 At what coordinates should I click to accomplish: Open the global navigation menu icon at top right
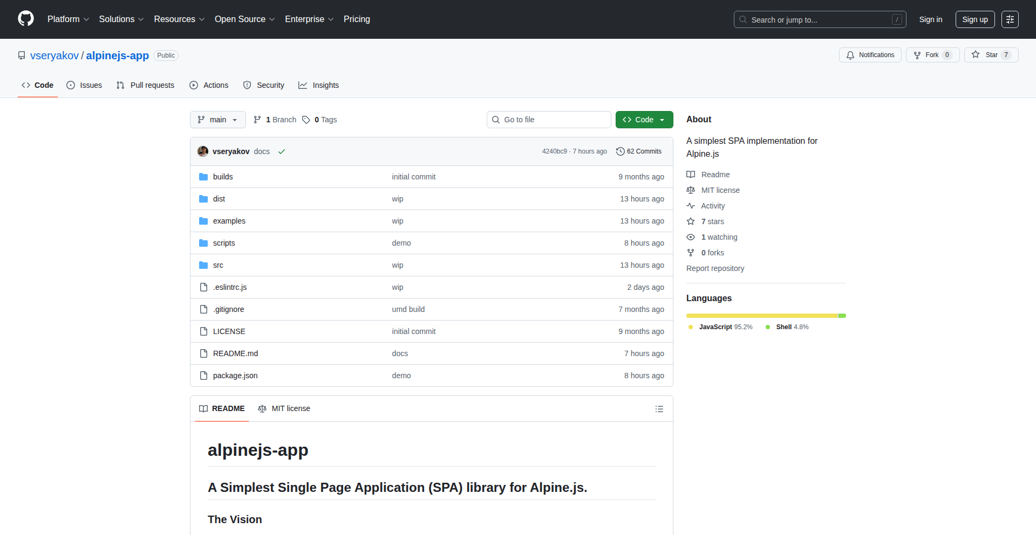1010,19
